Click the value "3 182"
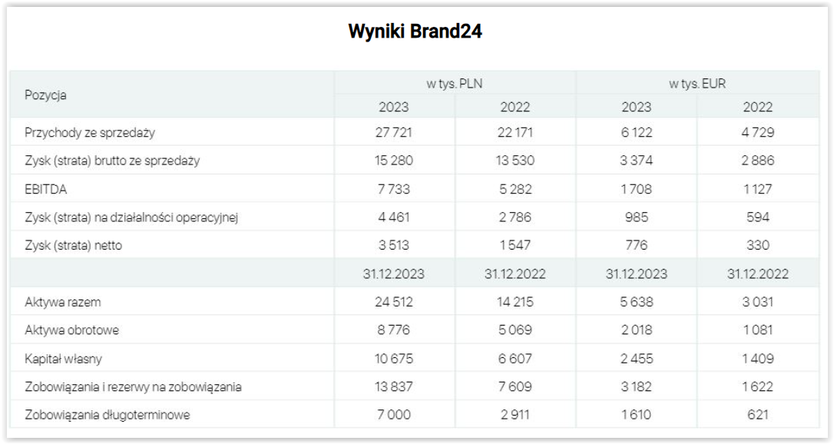Image resolution: width=834 pixels, height=444 pixels. 636,386
